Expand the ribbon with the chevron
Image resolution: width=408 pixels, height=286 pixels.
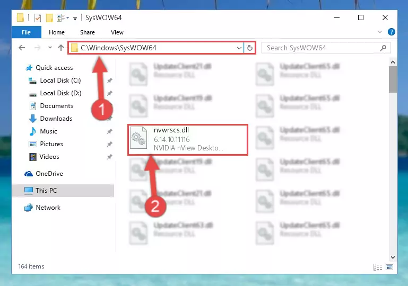(380, 32)
